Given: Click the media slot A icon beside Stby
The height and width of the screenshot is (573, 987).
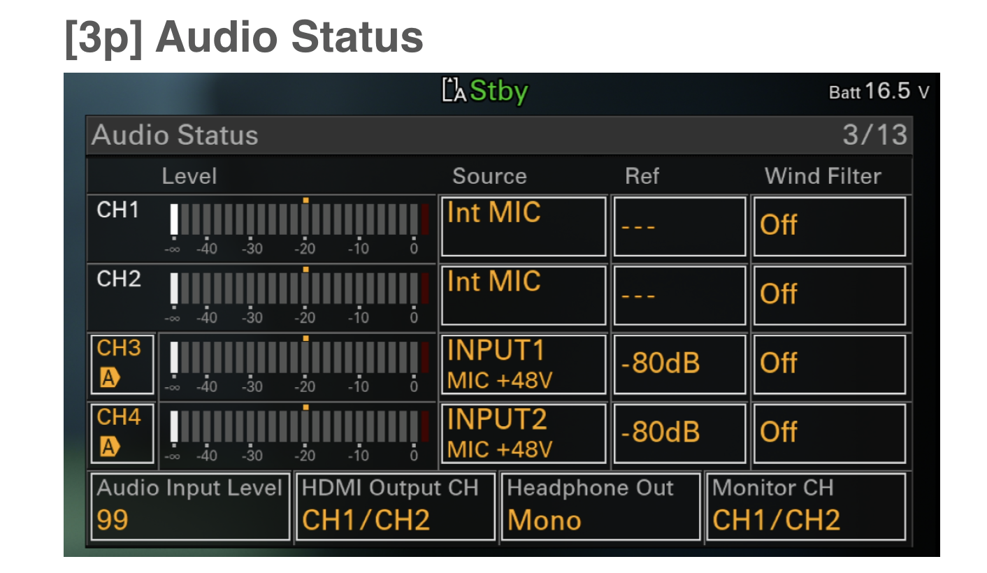Looking at the screenshot, I should pos(454,90).
